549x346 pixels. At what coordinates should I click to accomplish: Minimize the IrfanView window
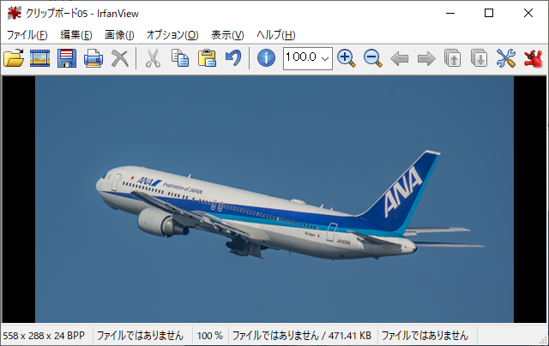click(450, 14)
